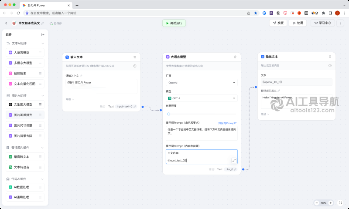Edit the llm_0 output variable name
The width and height of the screenshot is (349, 209).
coord(235,169)
